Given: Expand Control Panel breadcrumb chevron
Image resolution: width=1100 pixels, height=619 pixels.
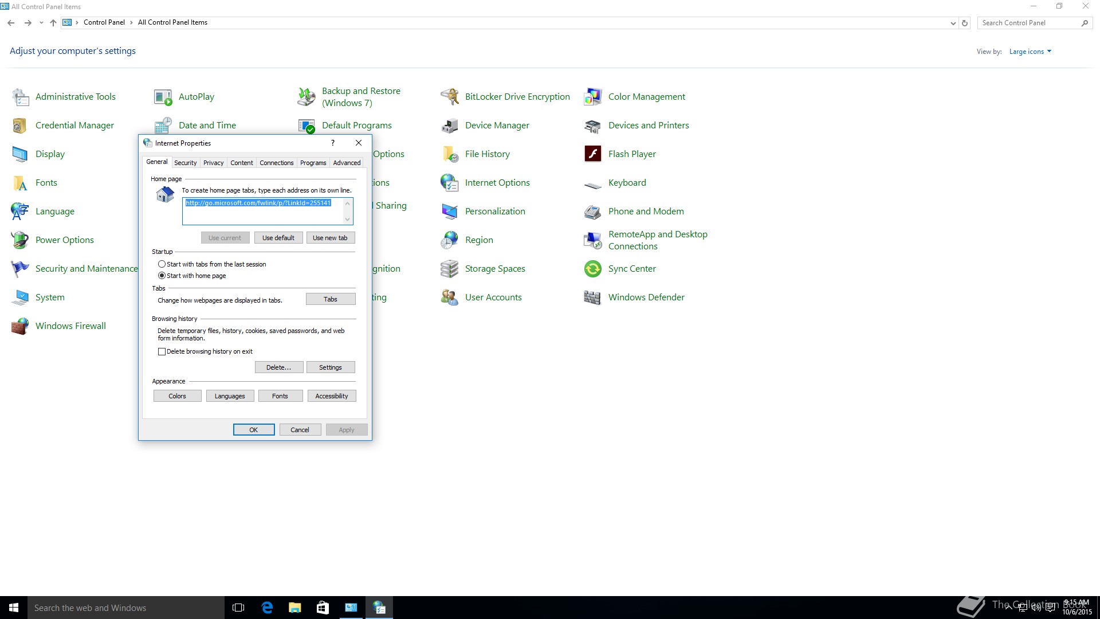Looking at the screenshot, I should coord(131,23).
